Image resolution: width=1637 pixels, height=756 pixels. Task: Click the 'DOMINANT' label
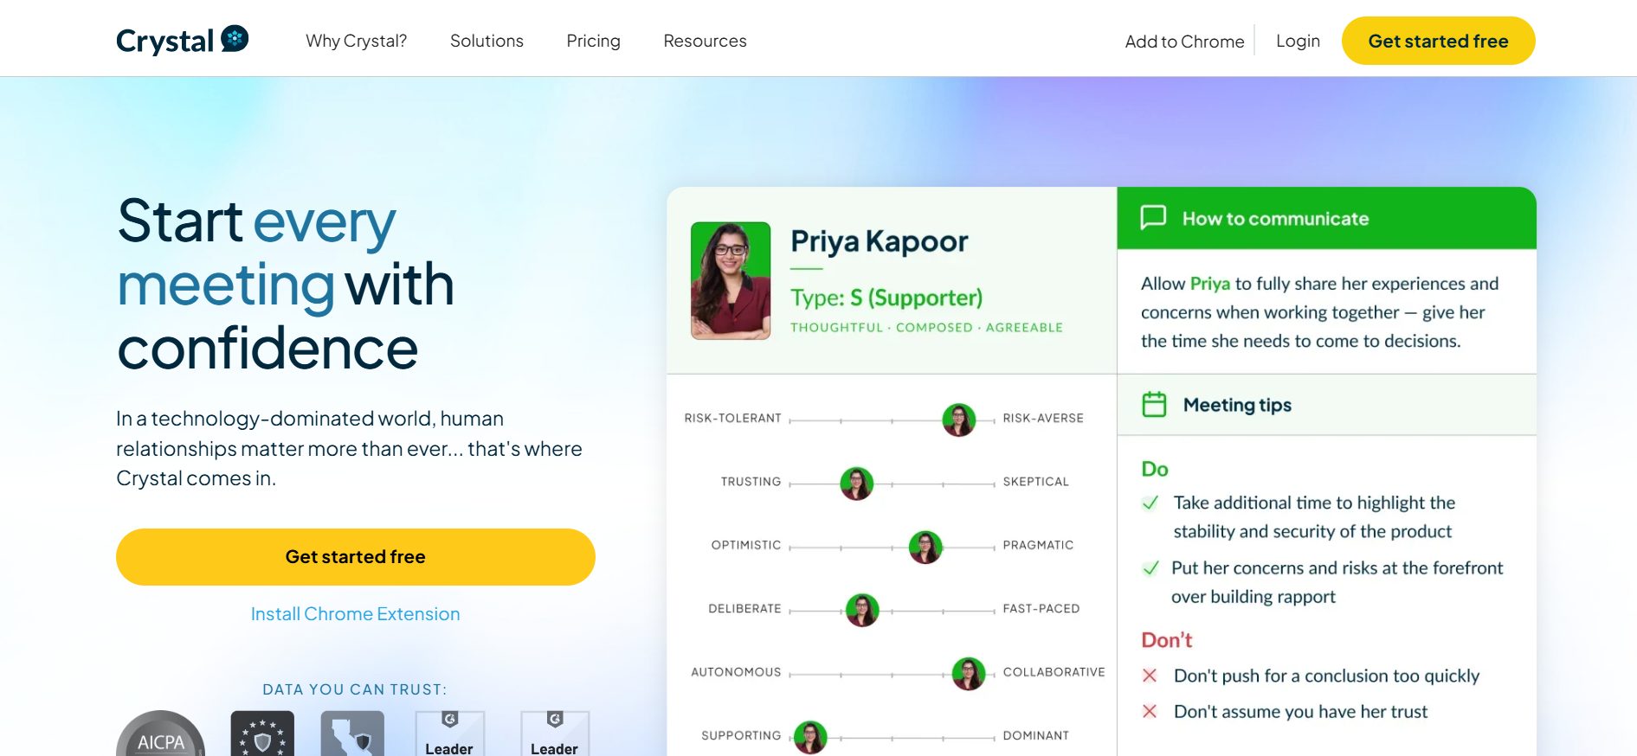click(1035, 735)
